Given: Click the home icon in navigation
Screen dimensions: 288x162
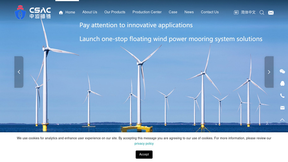Looking at the screenshot, I should click(x=61, y=13).
